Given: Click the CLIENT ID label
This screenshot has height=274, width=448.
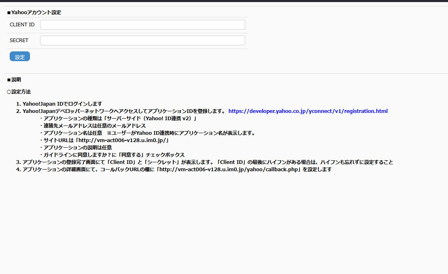Looking at the screenshot, I should tap(22, 25).
